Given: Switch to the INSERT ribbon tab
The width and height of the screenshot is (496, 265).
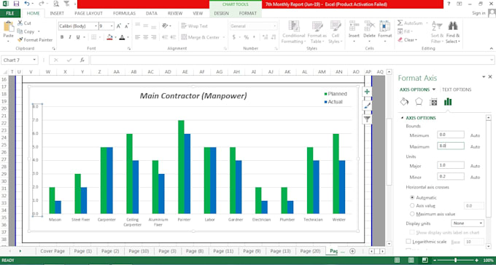Looking at the screenshot, I should tap(57, 13).
